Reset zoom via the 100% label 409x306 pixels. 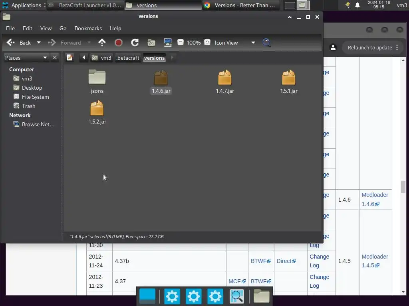pos(194,43)
